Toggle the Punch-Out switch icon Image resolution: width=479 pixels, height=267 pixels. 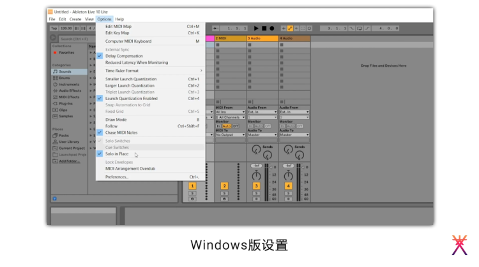pos(367,28)
